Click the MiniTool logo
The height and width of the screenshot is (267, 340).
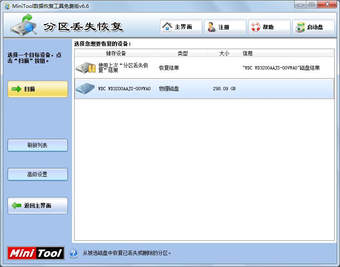click(x=36, y=253)
